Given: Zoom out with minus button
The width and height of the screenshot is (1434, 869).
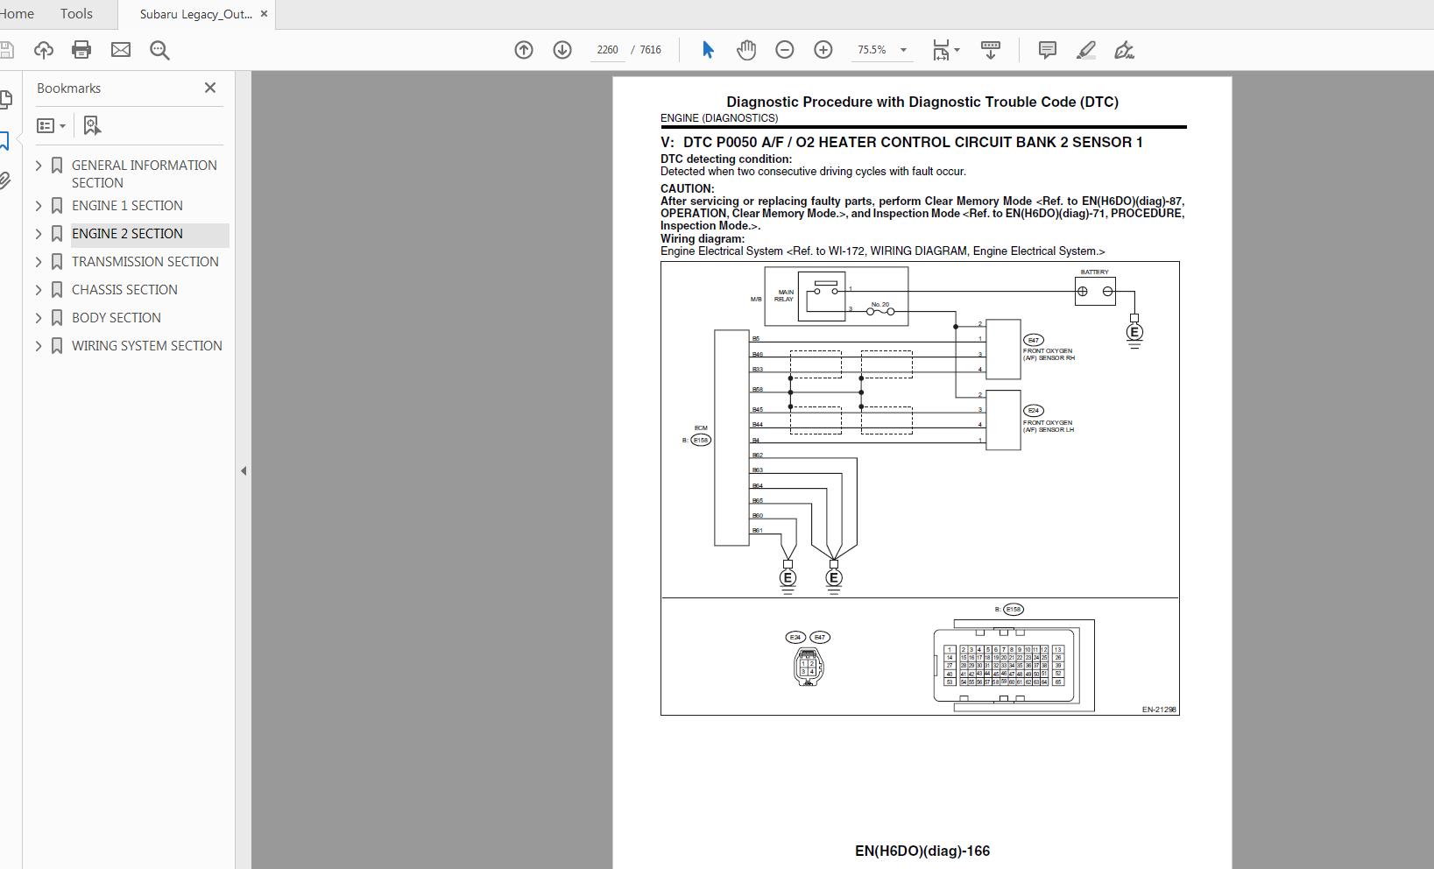Looking at the screenshot, I should 785,50.
